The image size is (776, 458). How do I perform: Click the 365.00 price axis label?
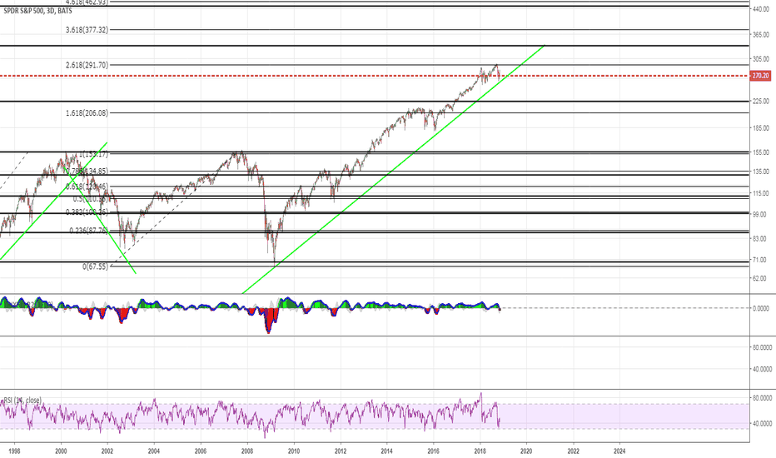(x=761, y=35)
